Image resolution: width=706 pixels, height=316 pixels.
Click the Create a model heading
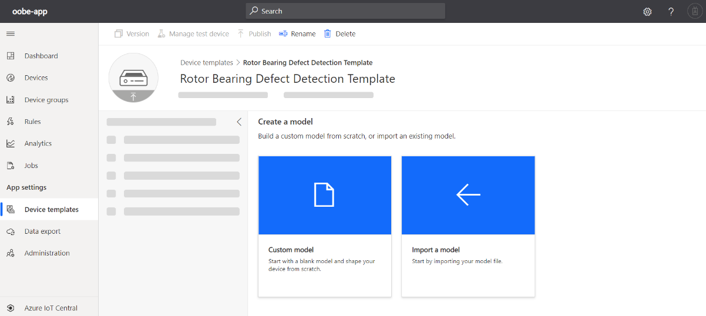tap(285, 122)
